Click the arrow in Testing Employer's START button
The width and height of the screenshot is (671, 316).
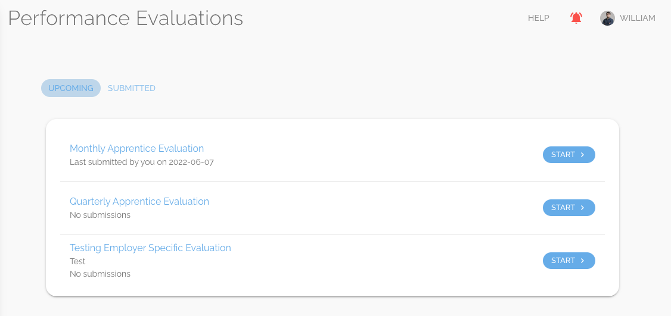[x=583, y=261]
